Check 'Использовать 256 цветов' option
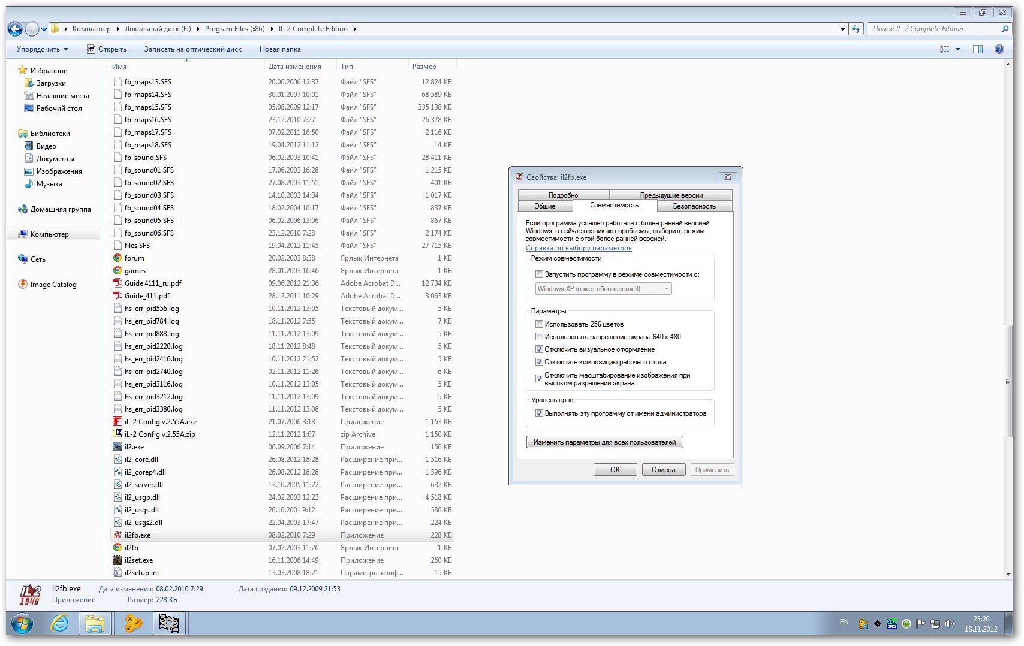The width and height of the screenshot is (1024, 646). click(539, 324)
